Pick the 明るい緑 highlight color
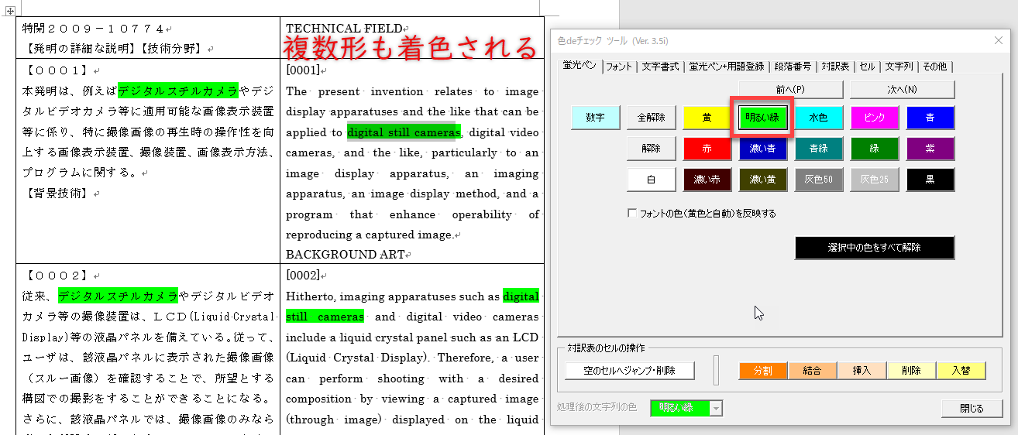 tap(762, 118)
